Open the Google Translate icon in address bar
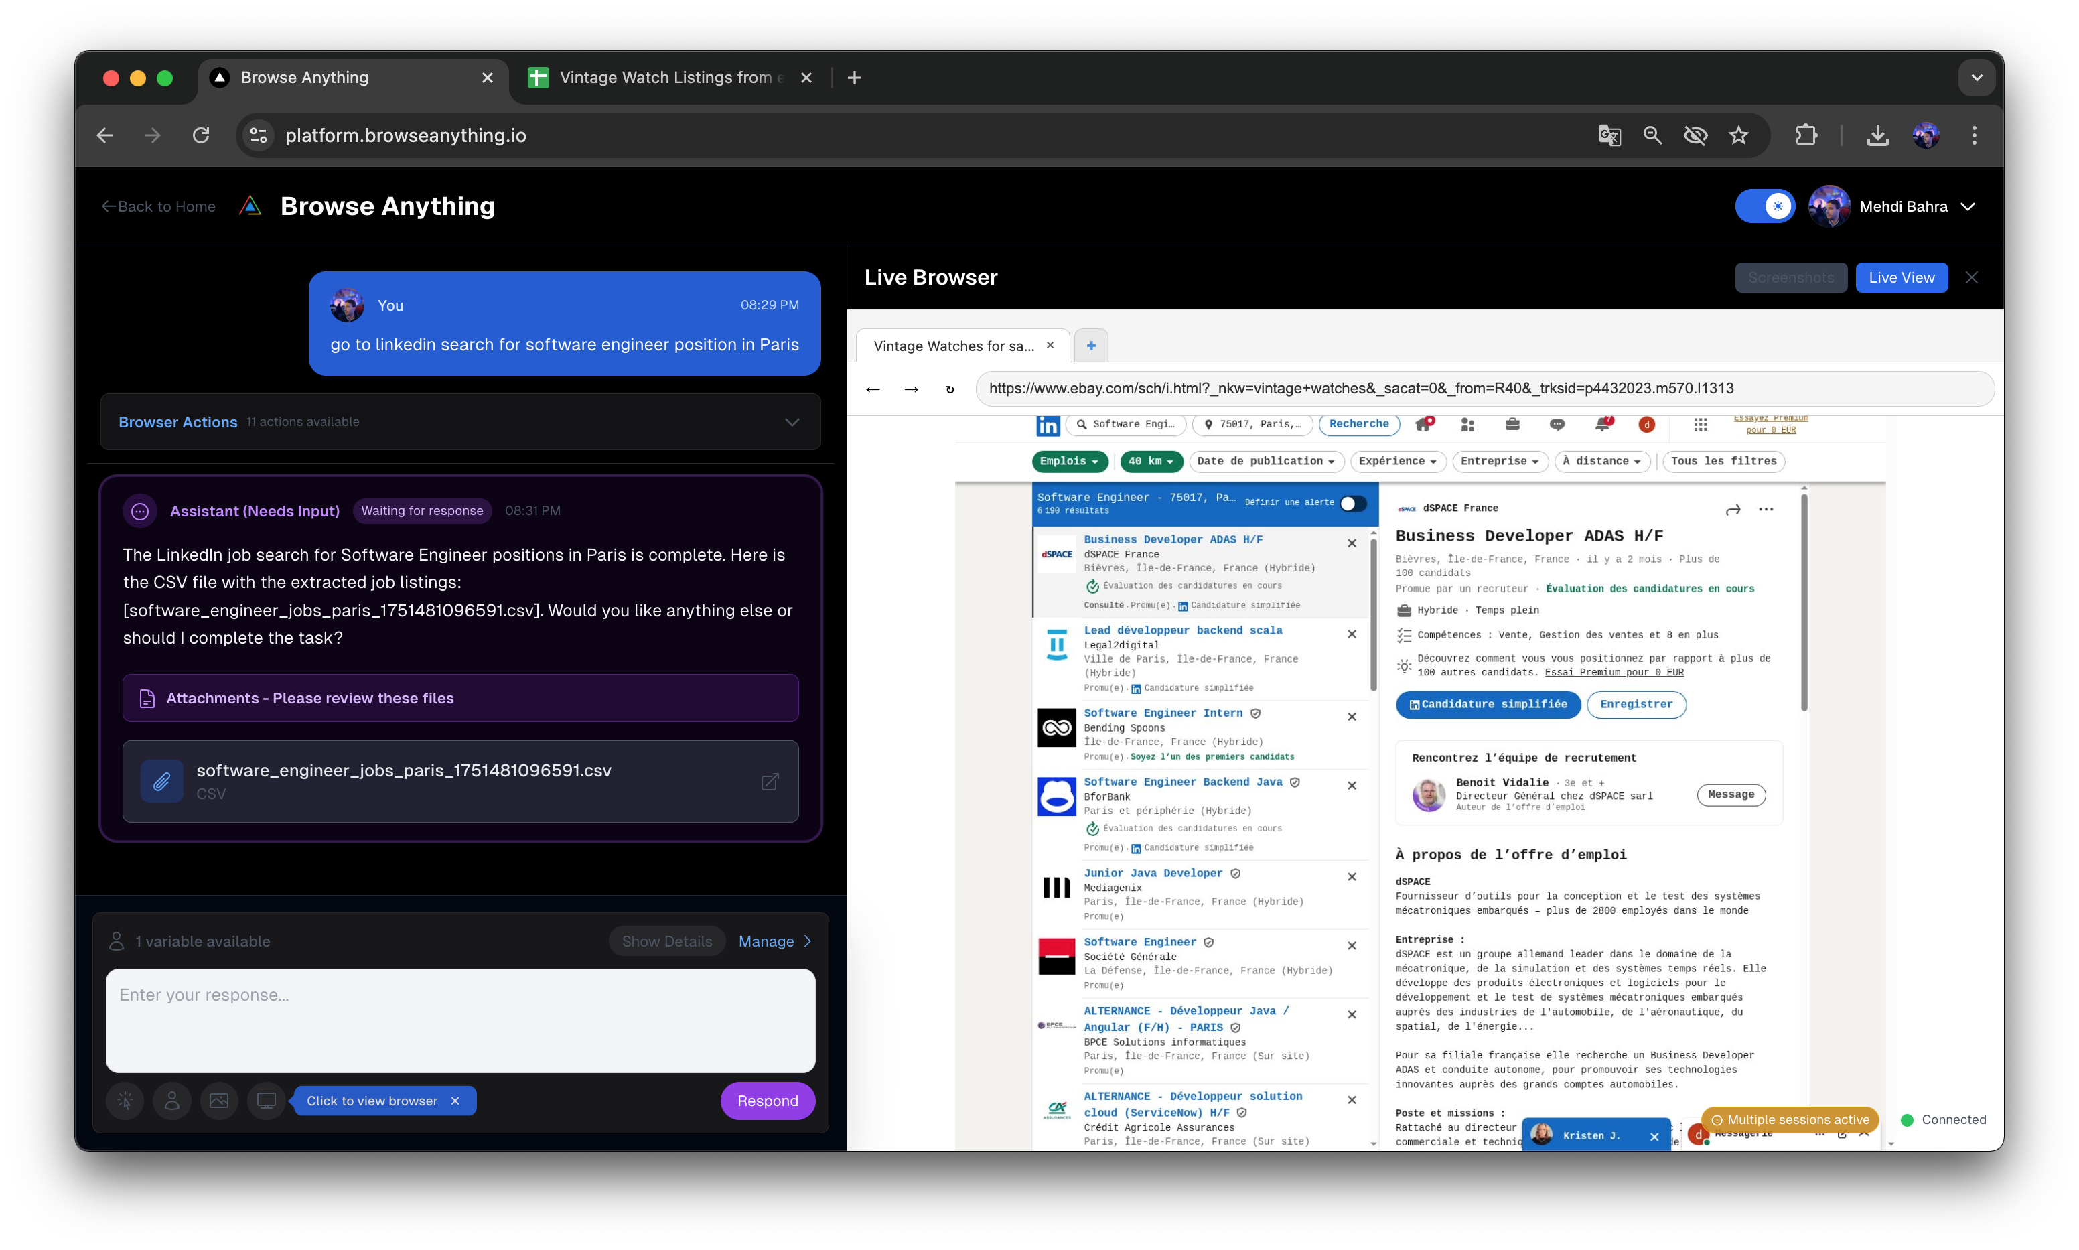The height and width of the screenshot is (1250, 2079). tap(1609, 135)
